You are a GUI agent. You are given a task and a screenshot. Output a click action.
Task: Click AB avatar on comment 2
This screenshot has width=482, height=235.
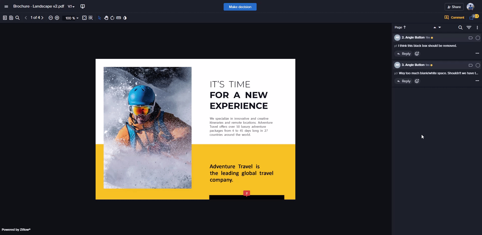[397, 37]
